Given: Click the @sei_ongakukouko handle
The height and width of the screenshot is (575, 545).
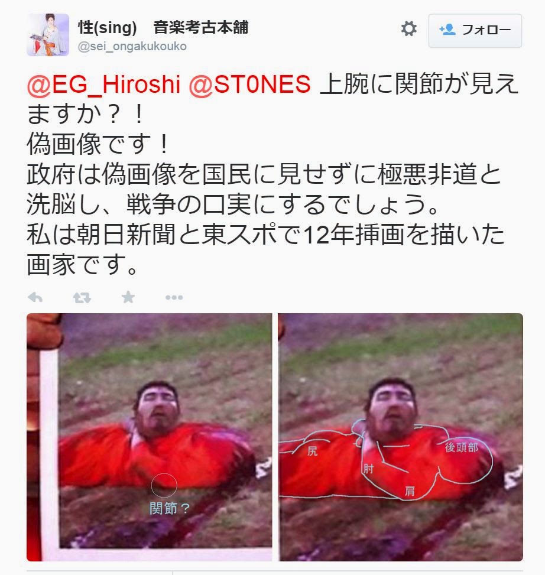Looking at the screenshot, I should pyautogui.click(x=132, y=47).
